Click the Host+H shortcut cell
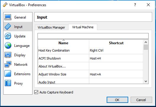 point(116,58)
